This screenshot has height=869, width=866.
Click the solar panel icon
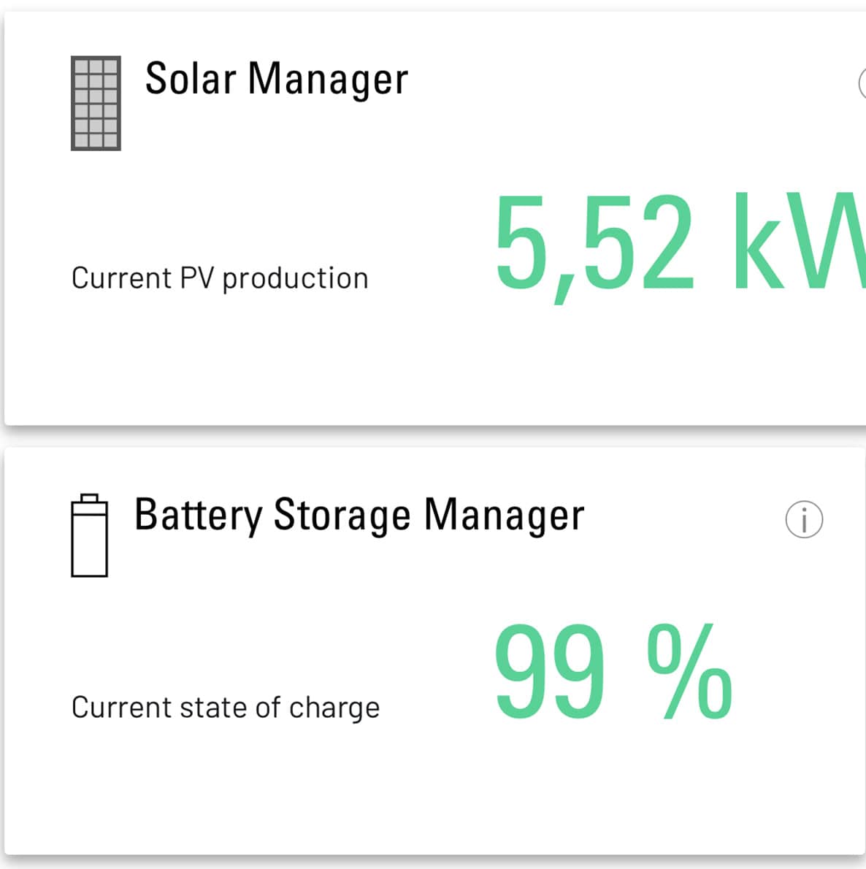point(96,103)
